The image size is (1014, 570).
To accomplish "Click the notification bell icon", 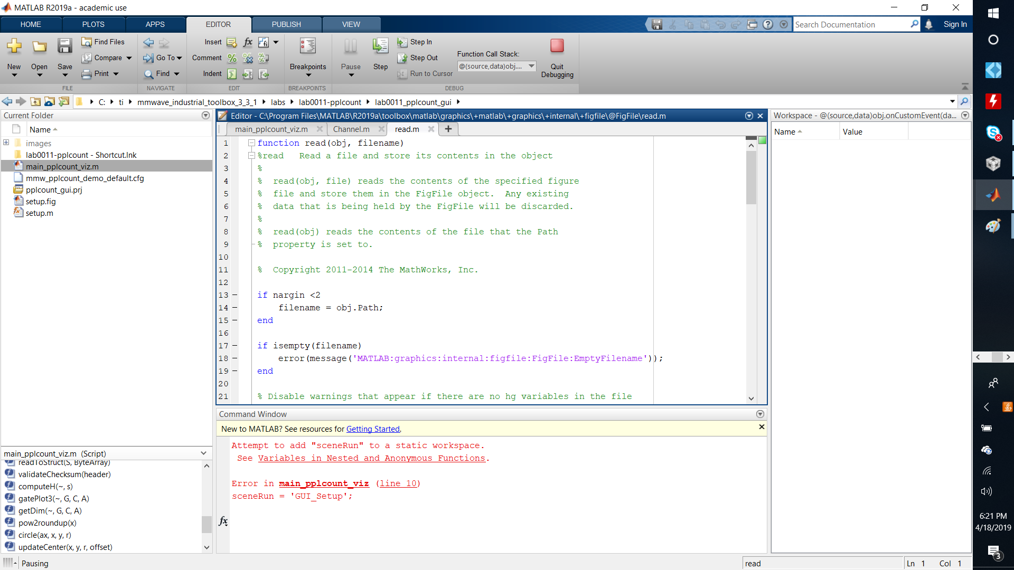I will (929, 24).
